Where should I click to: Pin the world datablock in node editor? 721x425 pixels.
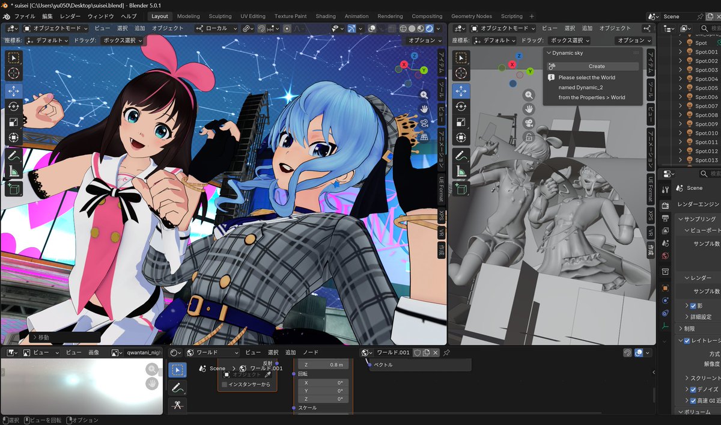click(446, 353)
